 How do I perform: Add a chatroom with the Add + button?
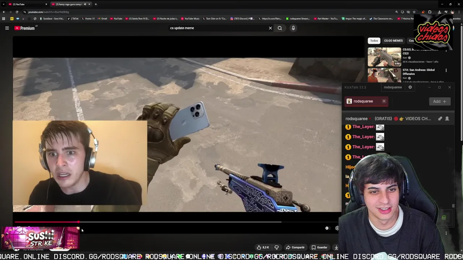click(x=439, y=101)
